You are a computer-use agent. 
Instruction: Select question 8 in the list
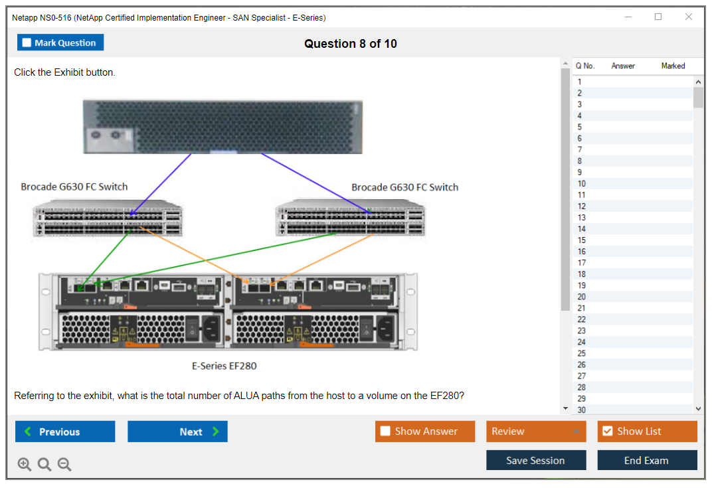[580, 161]
